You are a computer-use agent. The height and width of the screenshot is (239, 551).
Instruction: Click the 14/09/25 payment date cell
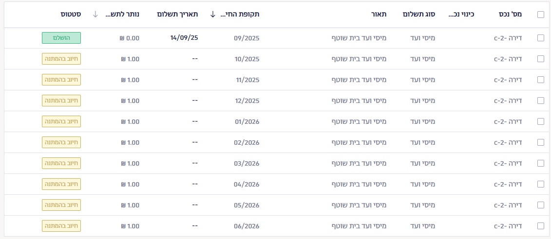(184, 38)
